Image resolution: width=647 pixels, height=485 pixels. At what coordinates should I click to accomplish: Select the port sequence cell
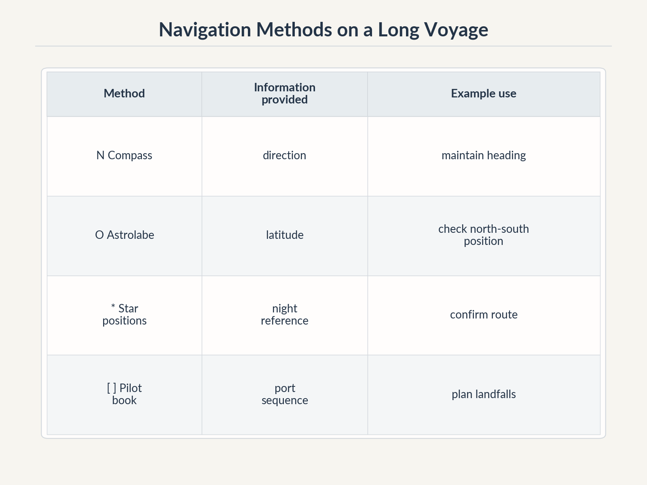(285, 395)
